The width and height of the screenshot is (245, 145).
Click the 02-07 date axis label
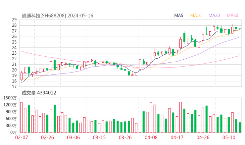(x=22, y=137)
